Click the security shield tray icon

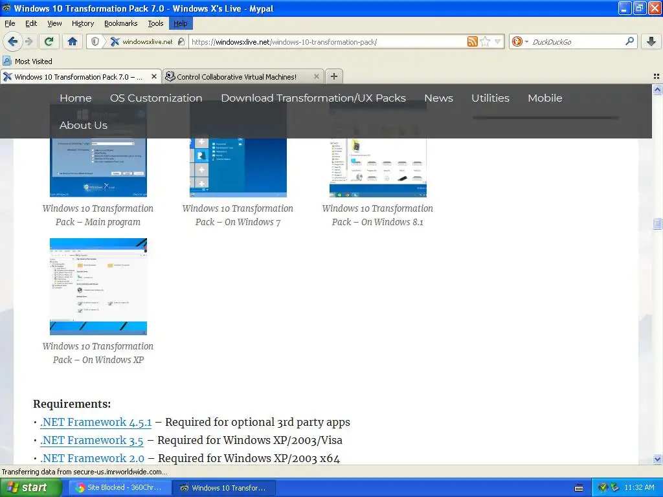(x=603, y=488)
